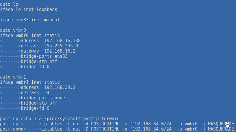Place cursor on the word 'loopback'
The width and height of the screenshot is (236, 132).
point(47,9)
